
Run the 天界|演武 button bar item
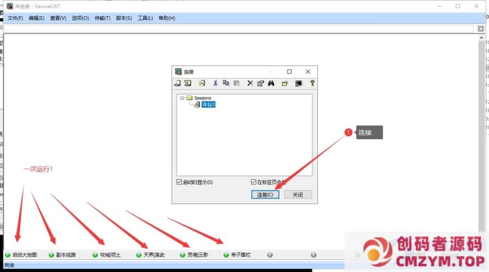[150, 255]
